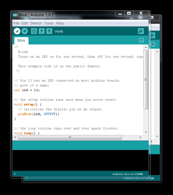Screen dimensions: 173x195
Task: Open the Help menu
Action: pyautogui.click(x=60, y=23)
